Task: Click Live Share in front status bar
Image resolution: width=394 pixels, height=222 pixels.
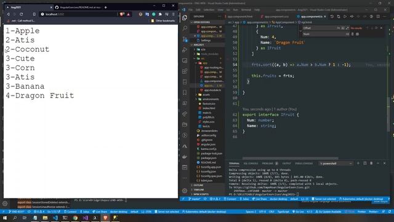Action: (x=259, y=199)
